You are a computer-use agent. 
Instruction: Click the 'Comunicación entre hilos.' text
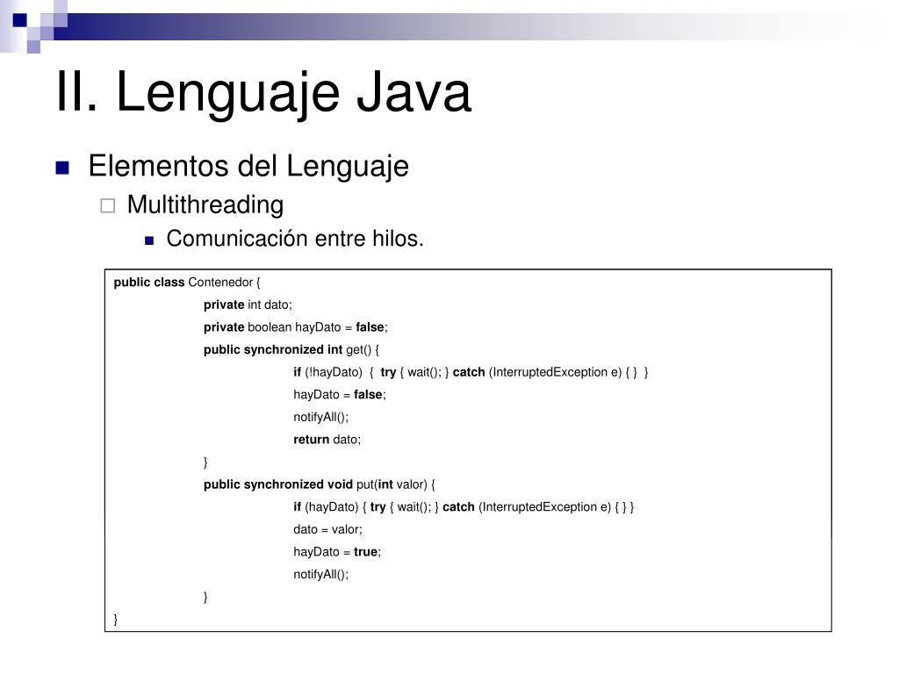pyautogui.click(x=295, y=239)
